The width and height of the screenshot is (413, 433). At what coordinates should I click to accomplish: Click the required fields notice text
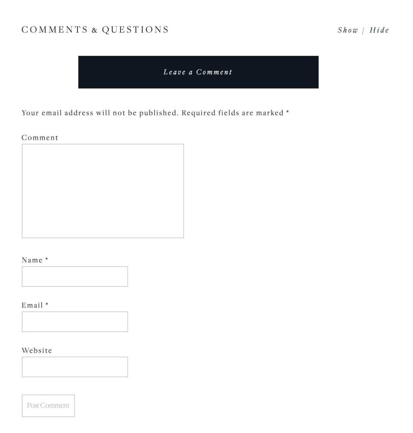[x=156, y=113]
